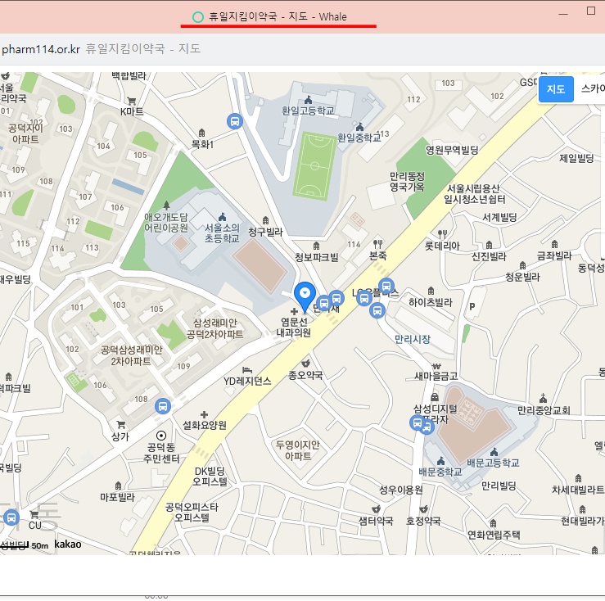The width and height of the screenshot is (605, 601).
Task: Click the parking P icon
Action: [x=472, y=306]
